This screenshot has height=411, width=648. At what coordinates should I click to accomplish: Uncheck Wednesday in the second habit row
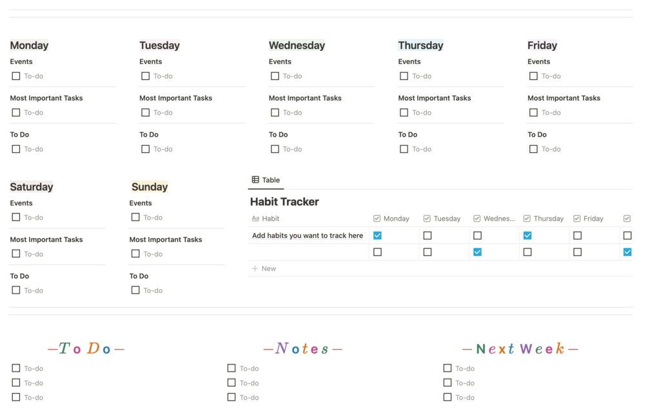click(477, 252)
